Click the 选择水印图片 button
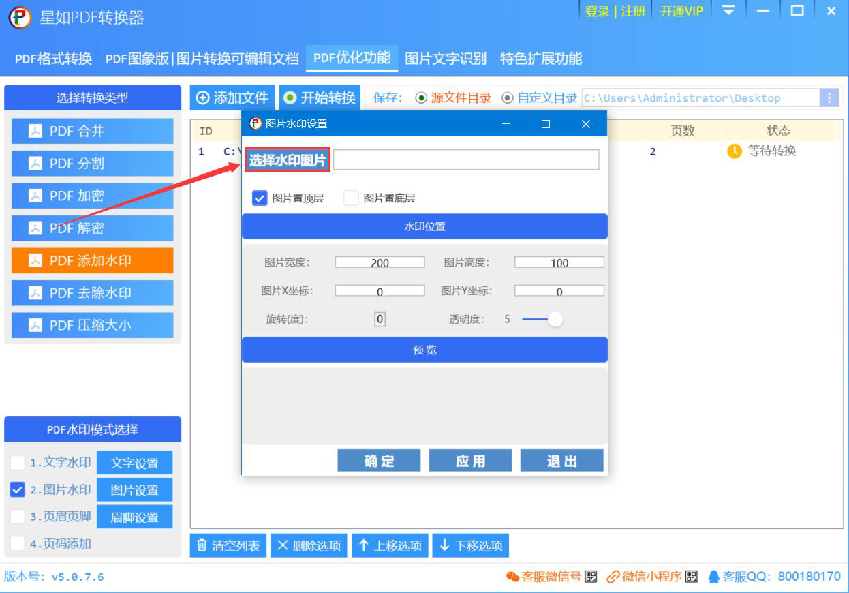The width and height of the screenshot is (849, 593). coord(288,160)
